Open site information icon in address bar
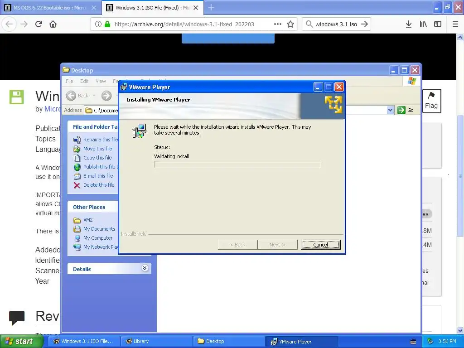The width and height of the screenshot is (464, 348). click(98, 24)
